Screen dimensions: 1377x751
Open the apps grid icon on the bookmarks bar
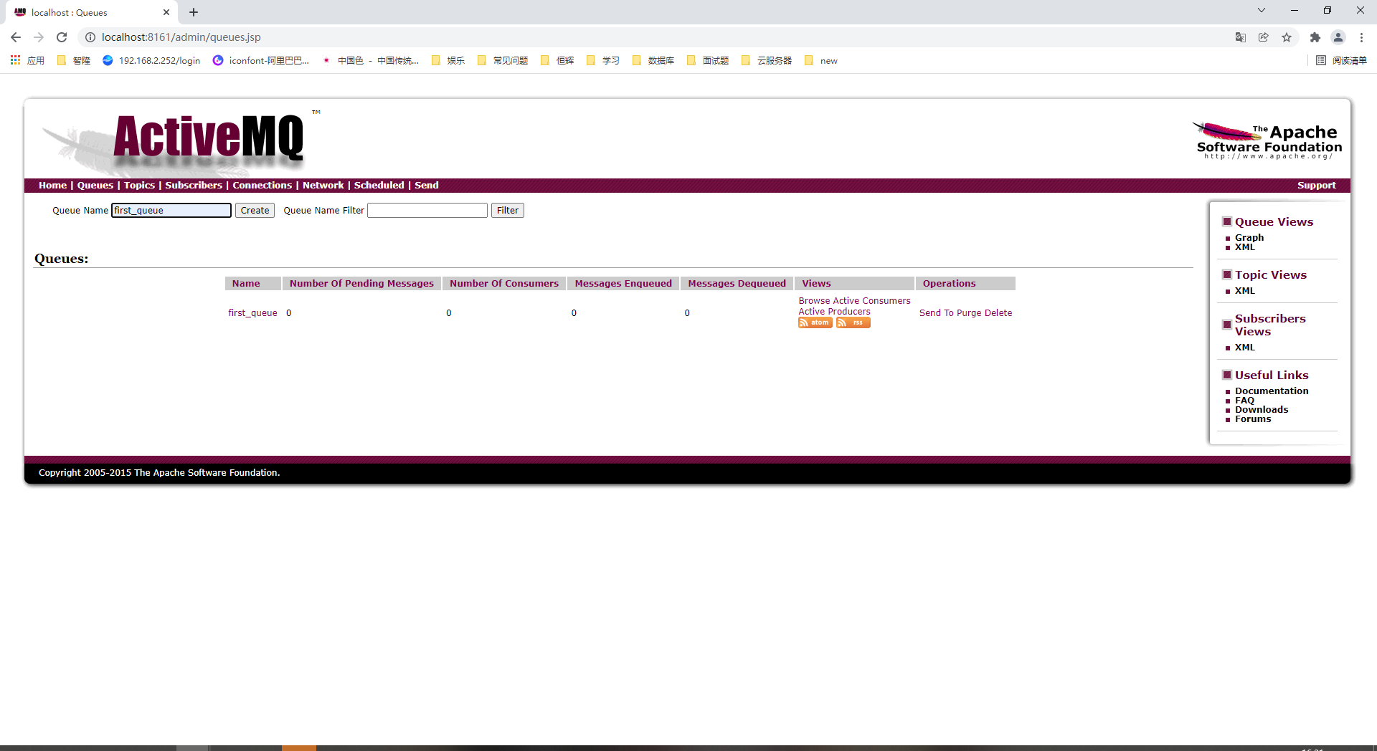click(x=14, y=61)
